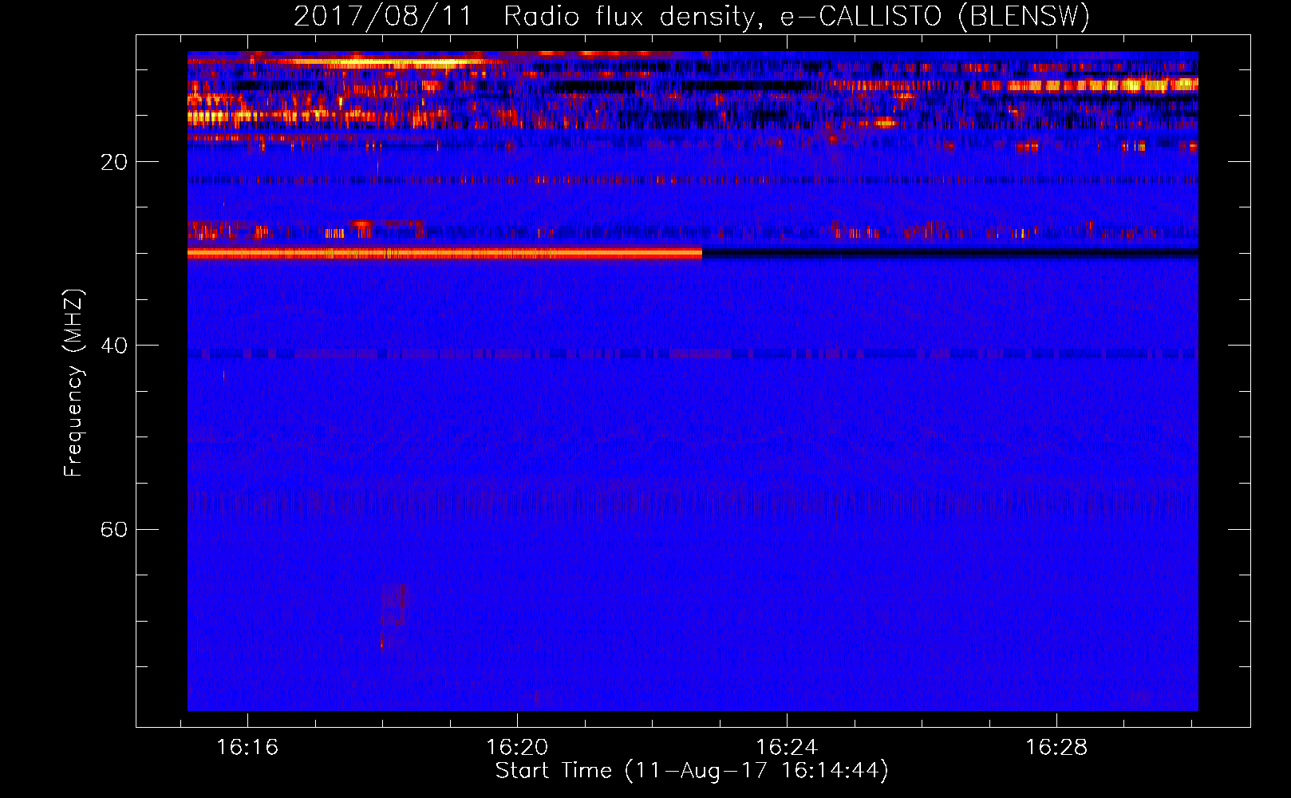Click the 'Frequency (MHZ)' axis label
Viewport: 1291px width, 798px height.
click(x=73, y=383)
